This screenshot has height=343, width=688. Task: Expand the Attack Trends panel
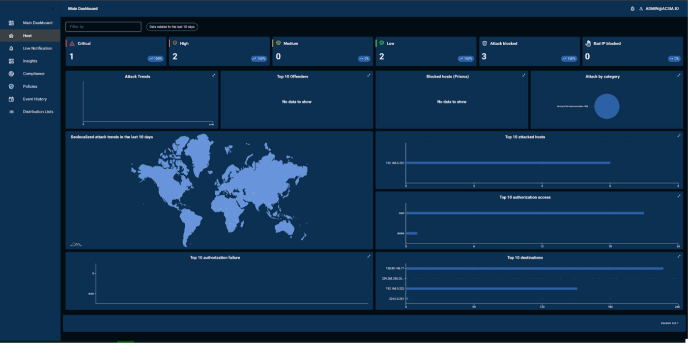click(214, 75)
